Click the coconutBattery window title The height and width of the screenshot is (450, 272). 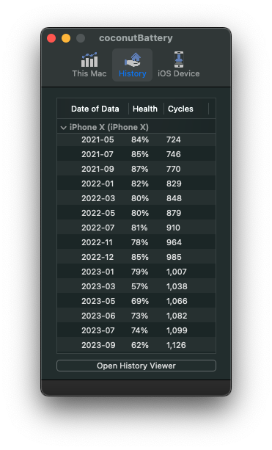coord(136,38)
